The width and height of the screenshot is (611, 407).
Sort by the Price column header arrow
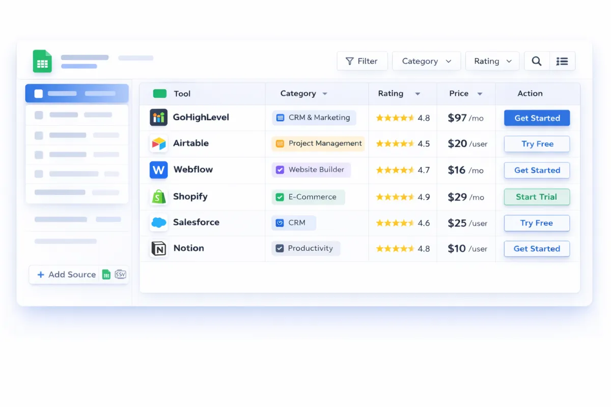click(x=480, y=94)
